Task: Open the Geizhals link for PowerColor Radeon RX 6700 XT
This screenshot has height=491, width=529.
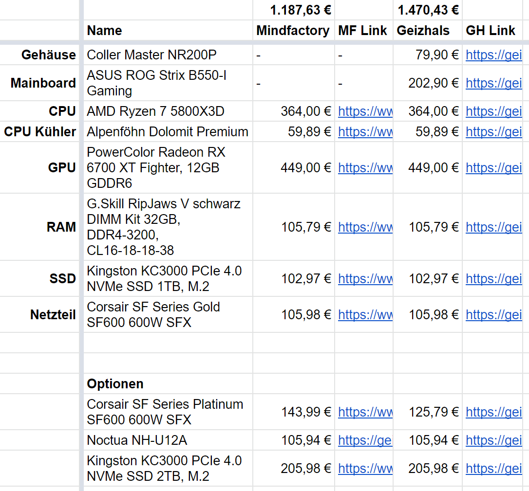Action: point(493,168)
